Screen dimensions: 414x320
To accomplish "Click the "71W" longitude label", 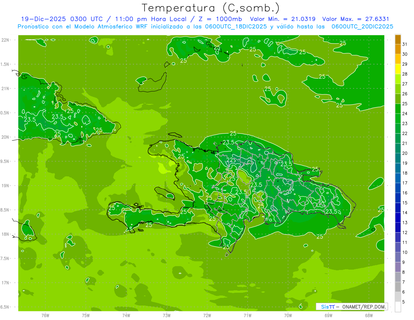I will tap(247, 315).
